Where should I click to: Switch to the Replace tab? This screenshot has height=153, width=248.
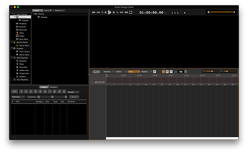(x=59, y=10)
